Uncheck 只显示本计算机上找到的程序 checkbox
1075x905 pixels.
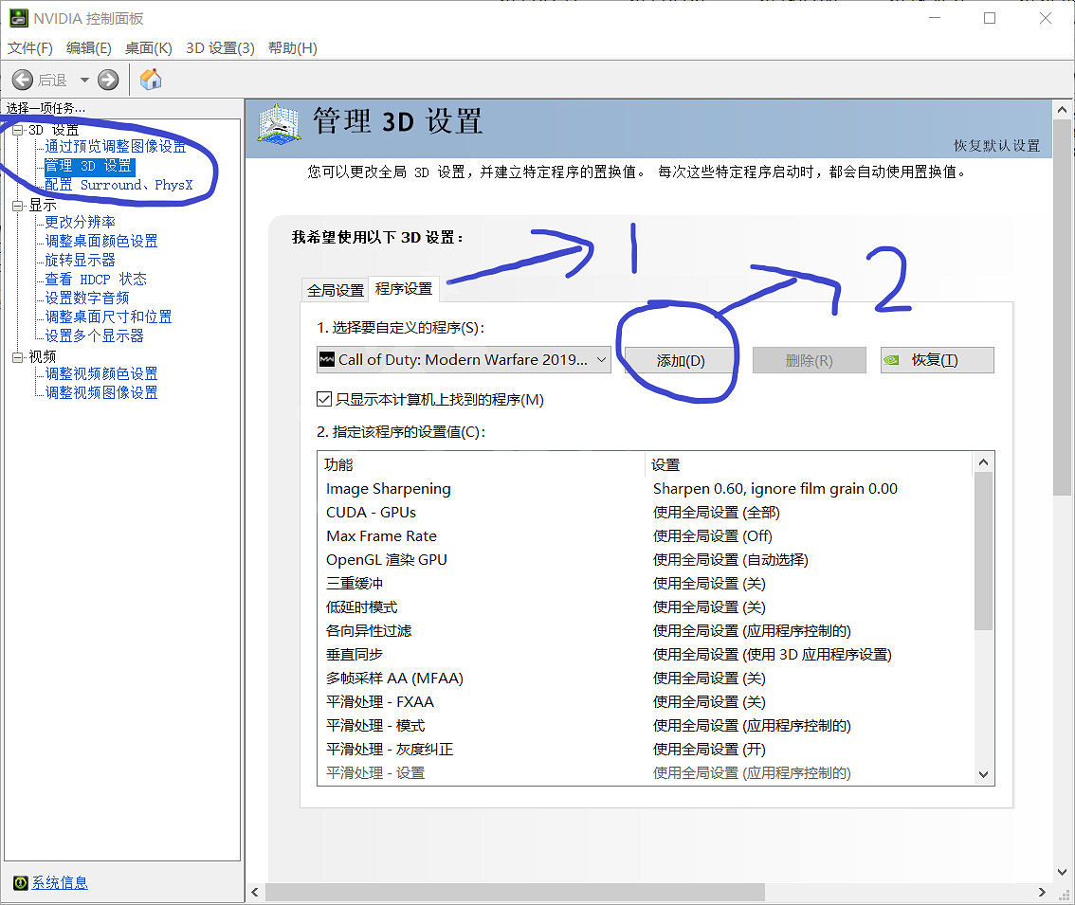[x=324, y=400]
